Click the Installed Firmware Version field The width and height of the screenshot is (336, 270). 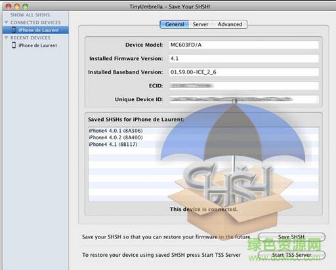(243, 58)
